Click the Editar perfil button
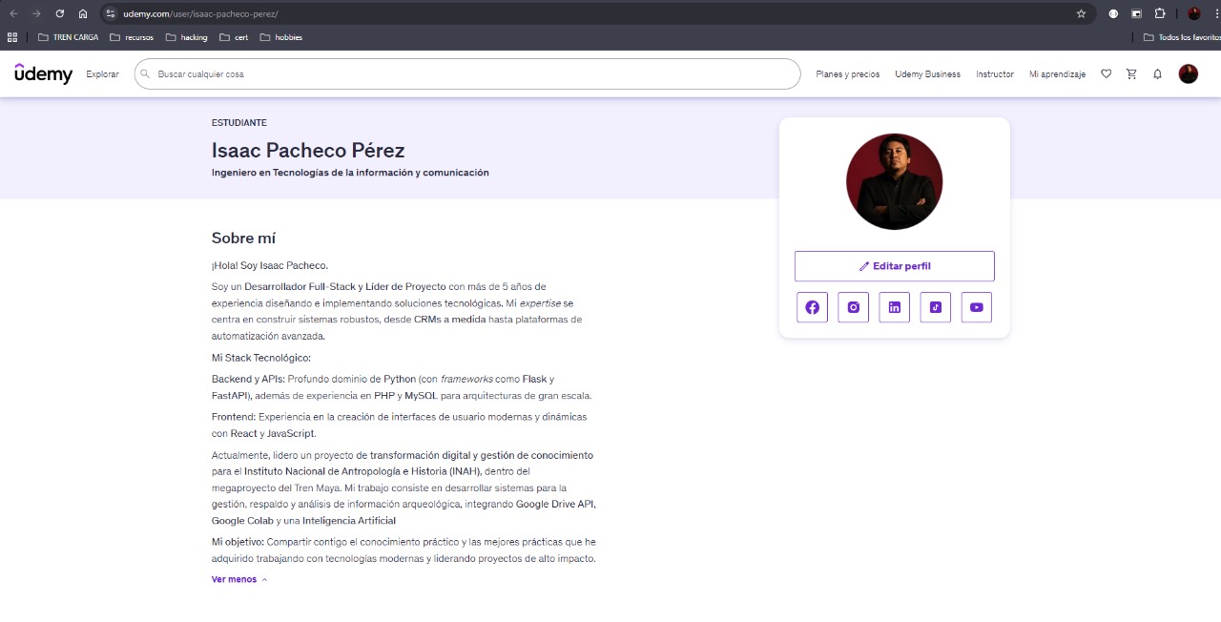1221x622 pixels. (x=894, y=266)
